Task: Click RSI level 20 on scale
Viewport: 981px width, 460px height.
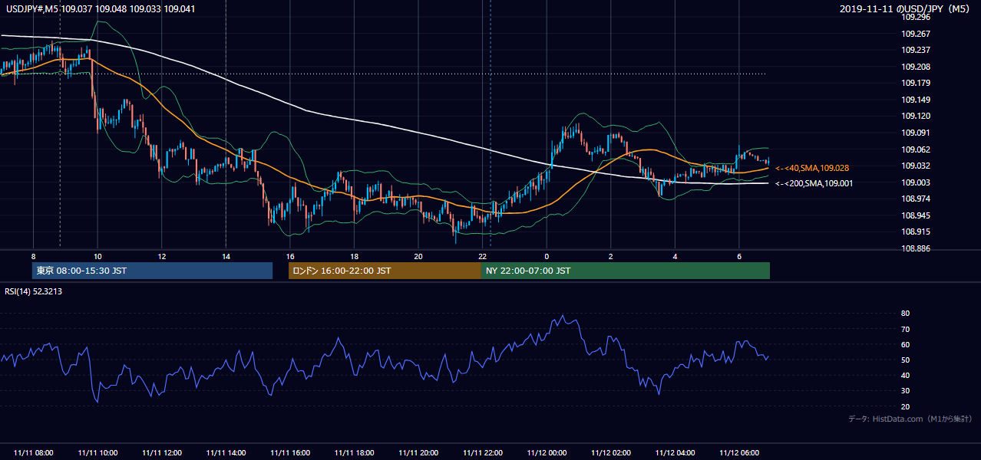Action: [x=906, y=406]
